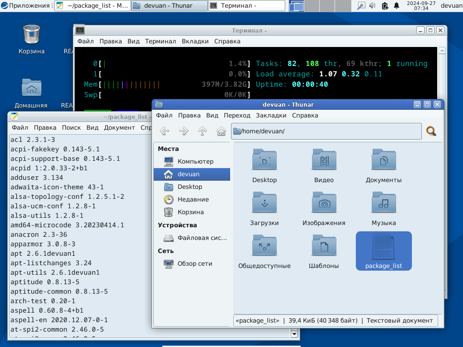
Task: Open the Приложения applications menu
Action: coord(25,6)
